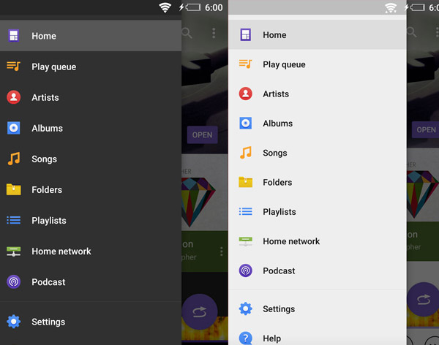Click the Wi-Fi icon in dark status bar
Screen dimensions: 439x345
pos(165,7)
